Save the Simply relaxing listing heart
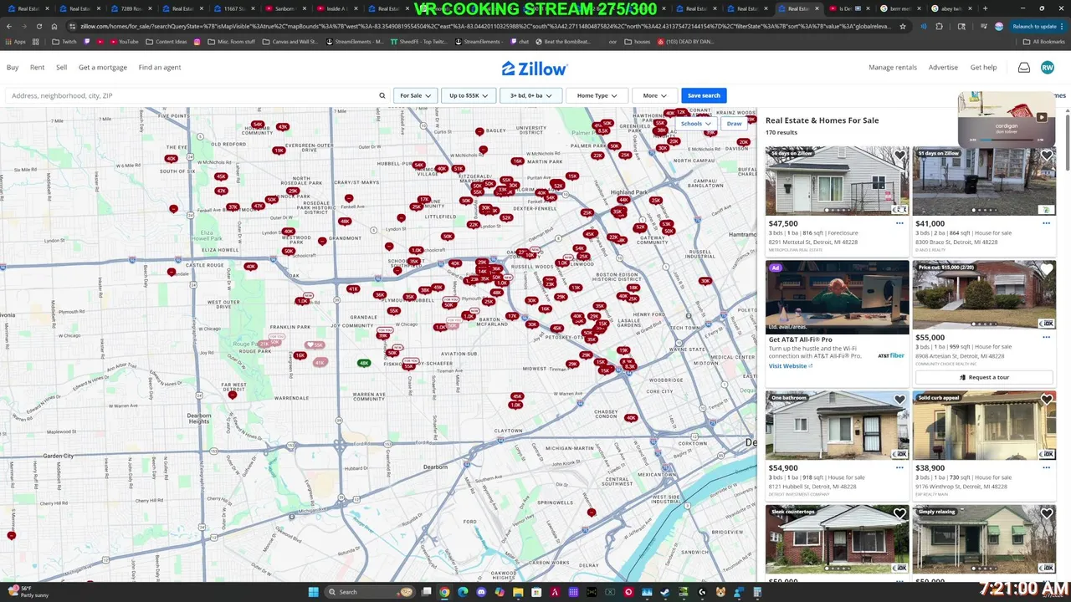Viewport: 1071px width, 602px height. pyautogui.click(x=1046, y=513)
